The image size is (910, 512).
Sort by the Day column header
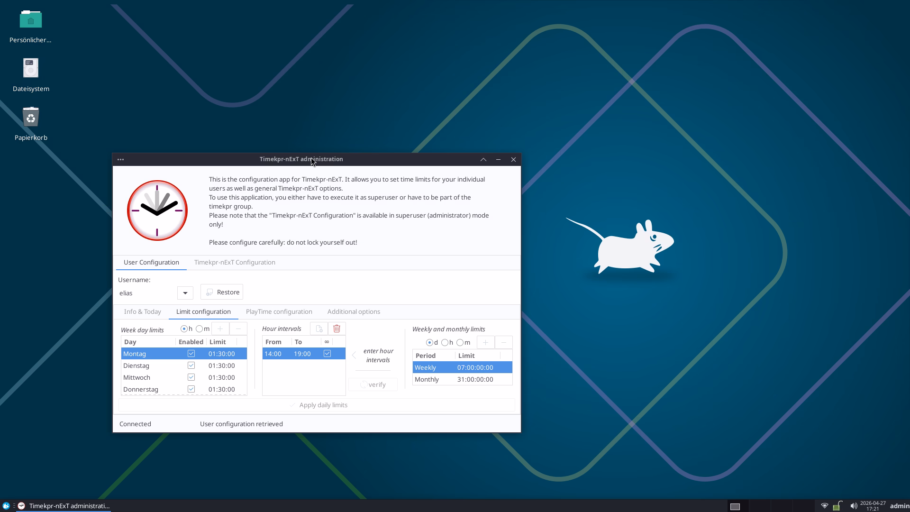click(148, 342)
